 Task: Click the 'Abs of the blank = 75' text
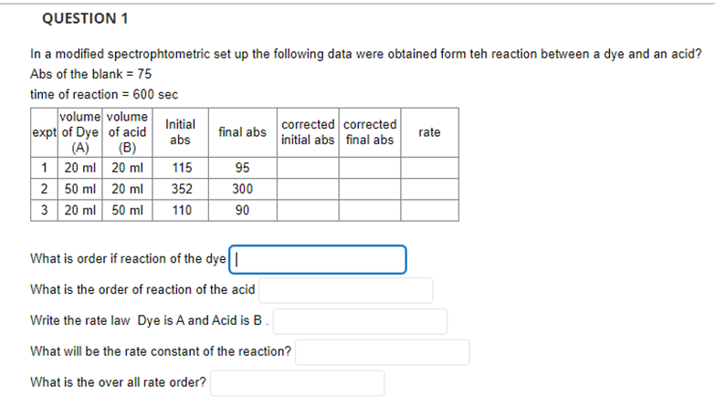(90, 74)
